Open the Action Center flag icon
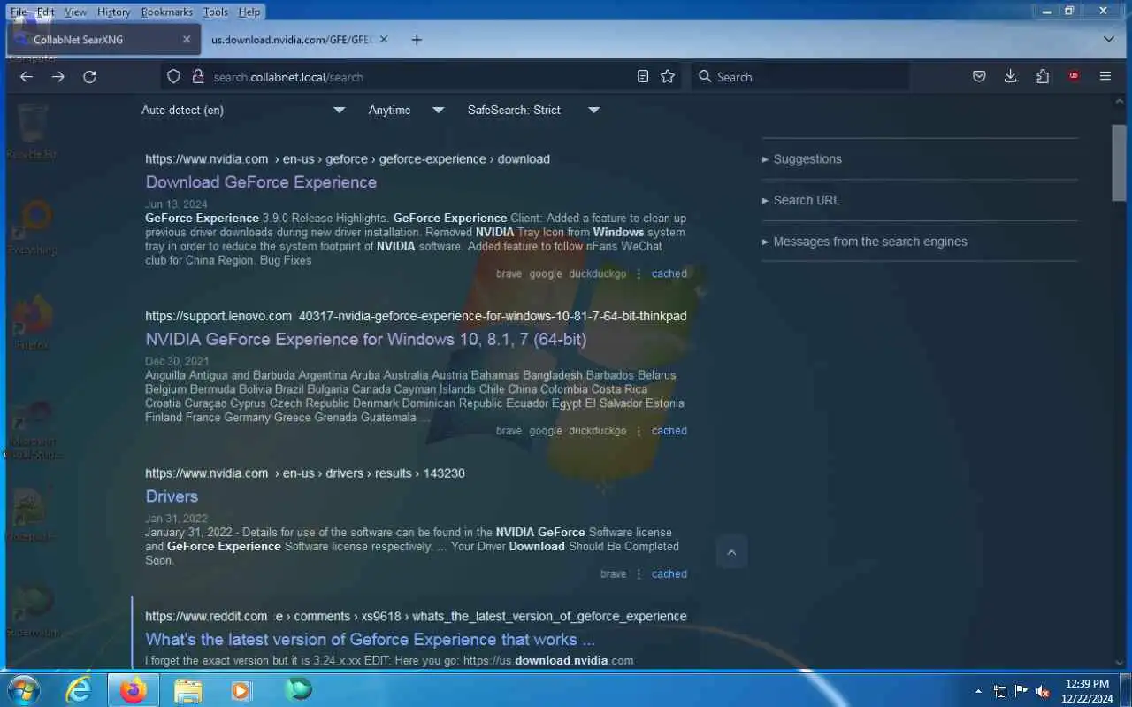Viewport: 1132px width, 707px height. pyautogui.click(x=1021, y=691)
